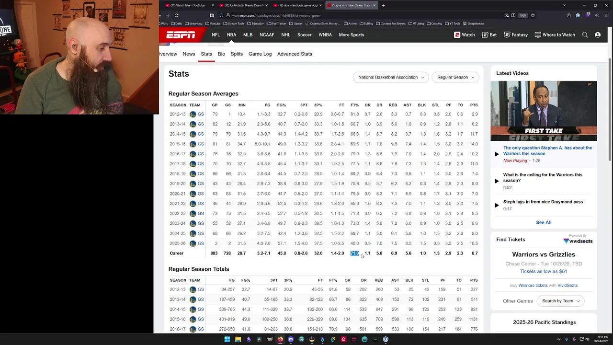Click GS logo in 2014-15 totals row

(x=193, y=310)
